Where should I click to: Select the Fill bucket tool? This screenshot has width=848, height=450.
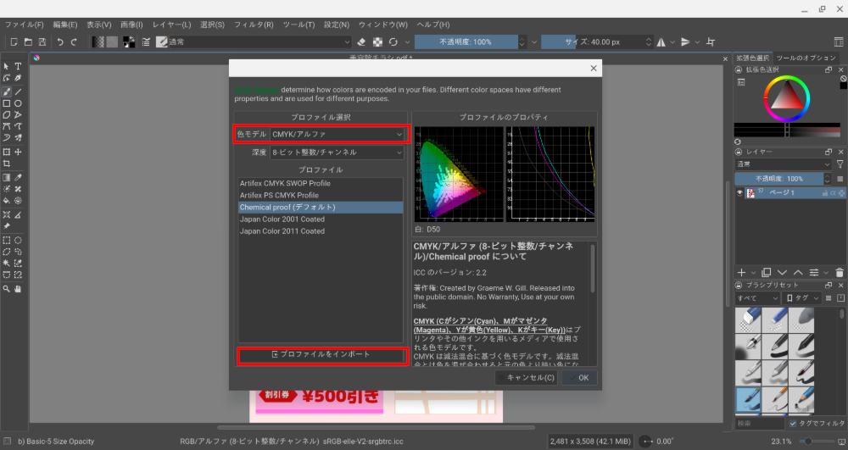7,200
